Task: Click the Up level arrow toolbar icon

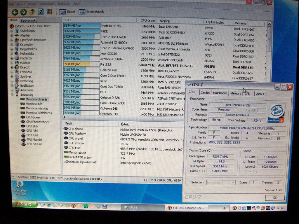Action: click(x=32, y=12)
